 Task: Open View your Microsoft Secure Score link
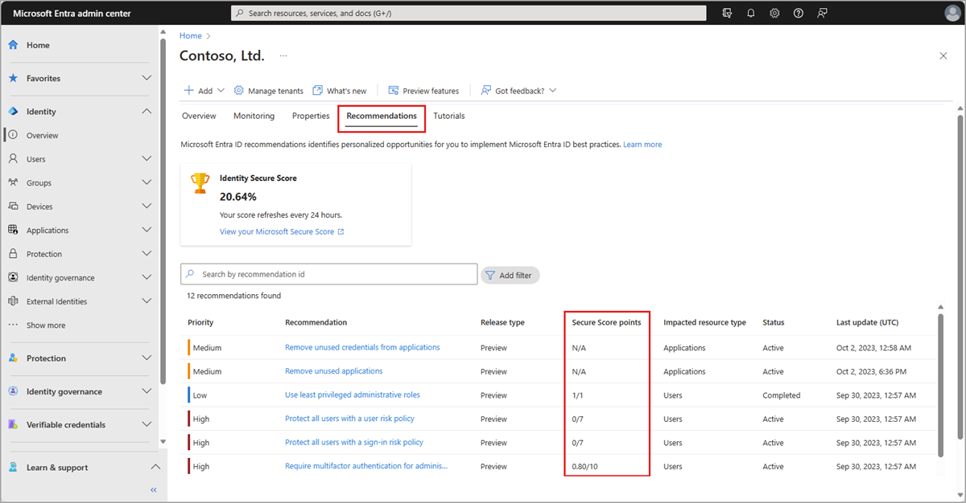click(x=282, y=231)
